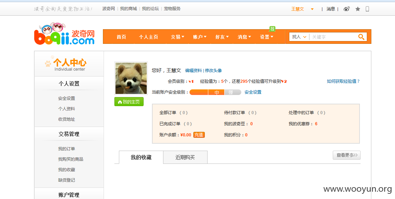Open 我的收藏 in the sidebar
Image resolution: width=395 pixels, height=199 pixels.
pos(66,170)
